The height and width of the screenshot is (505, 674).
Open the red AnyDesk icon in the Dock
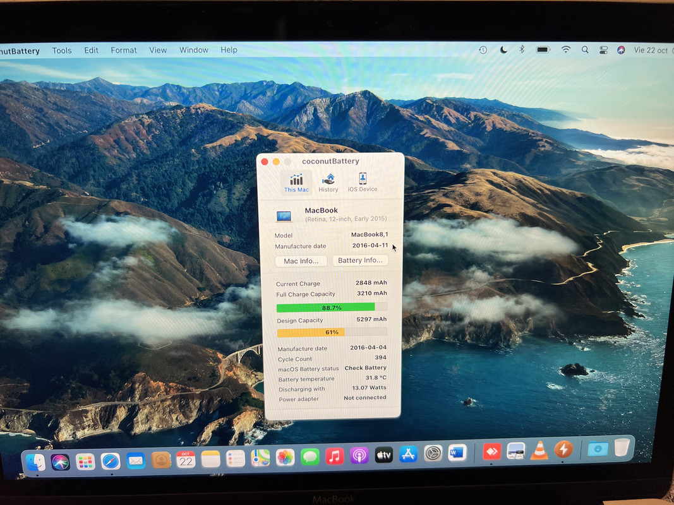pyautogui.click(x=491, y=452)
